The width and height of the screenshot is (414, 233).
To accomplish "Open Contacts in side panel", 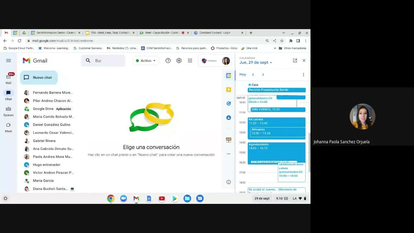I will [x=229, y=117].
